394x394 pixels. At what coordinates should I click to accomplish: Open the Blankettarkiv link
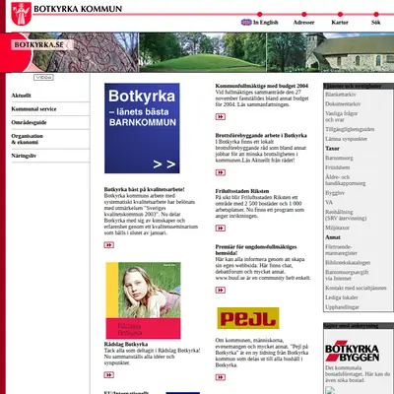(x=341, y=95)
